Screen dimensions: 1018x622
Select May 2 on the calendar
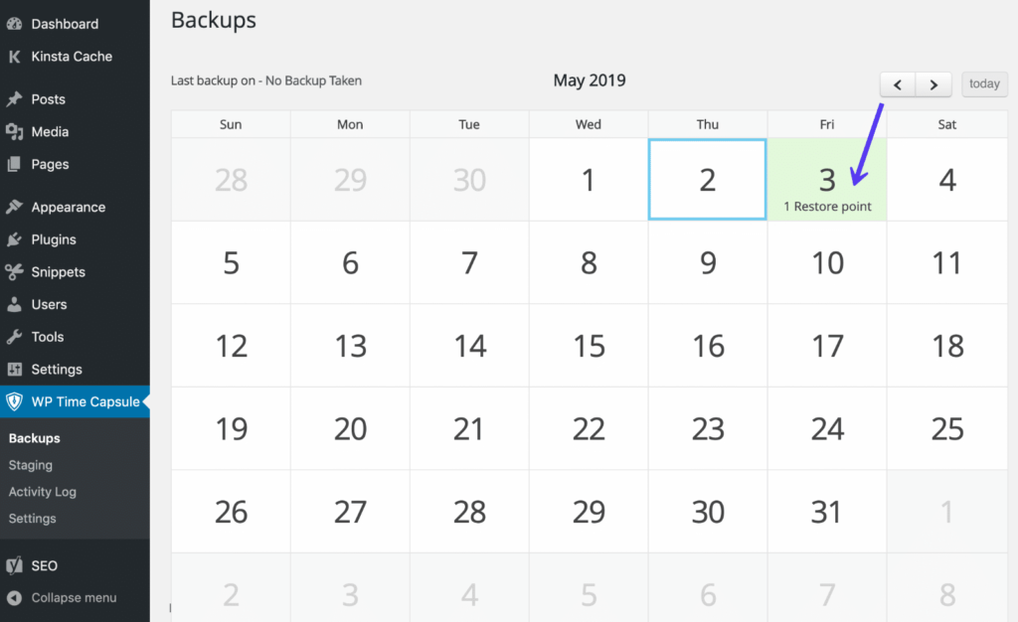point(707,179)
